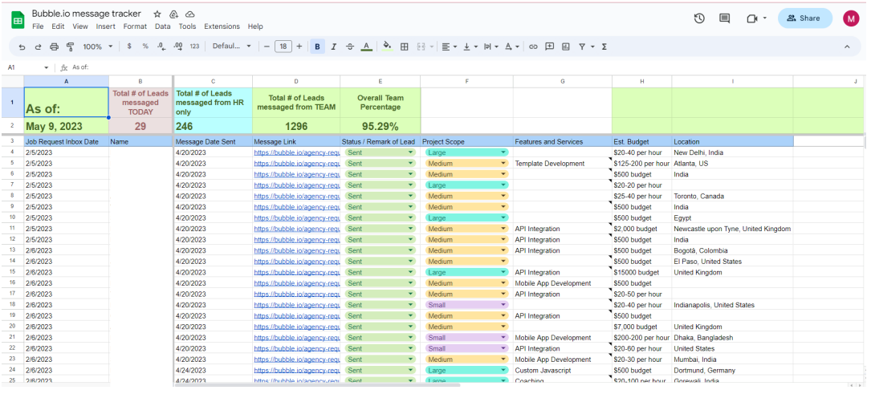Click the Share button
Screen dimensions: 871x394
point(804,18)
